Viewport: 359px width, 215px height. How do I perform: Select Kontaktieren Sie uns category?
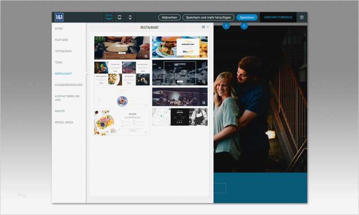(x=67, y=98)
